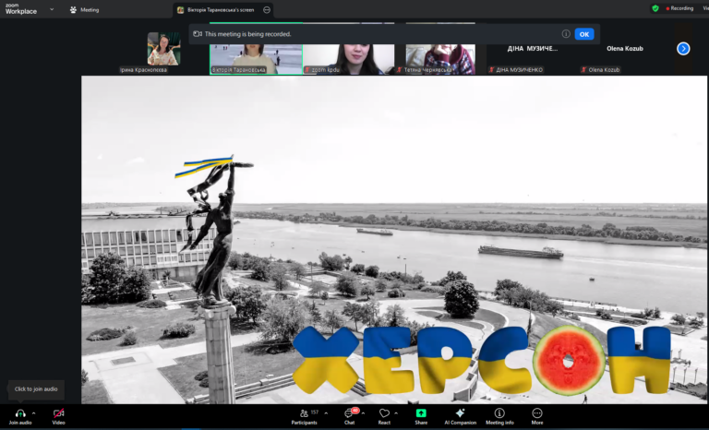This screenshot has height=430, width=709.
Task: Open Zoom Workplace dropdown menu
Action: point(52,9)
